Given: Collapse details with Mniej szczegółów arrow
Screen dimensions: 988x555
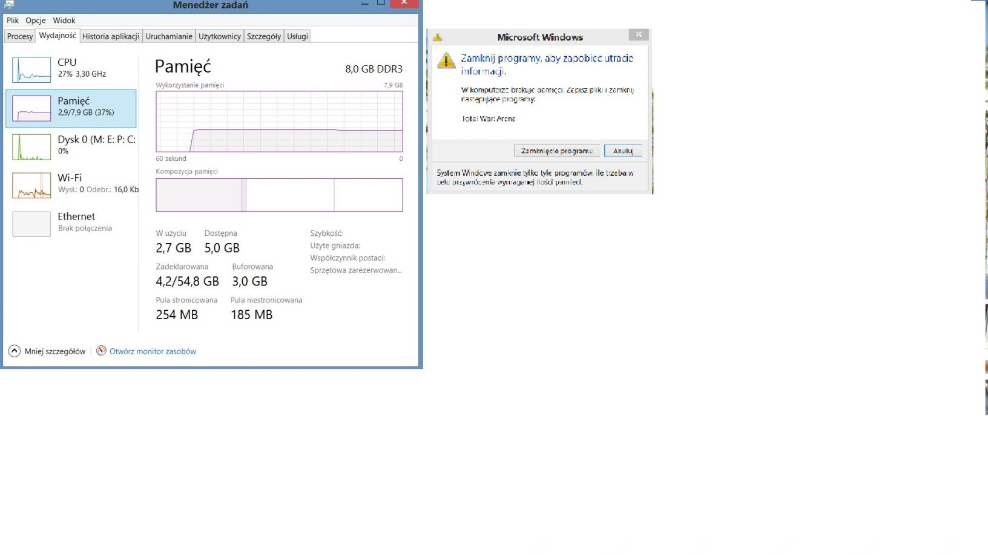Looking at the screenshot, I should pyautogui.click(x=15, y=351).
